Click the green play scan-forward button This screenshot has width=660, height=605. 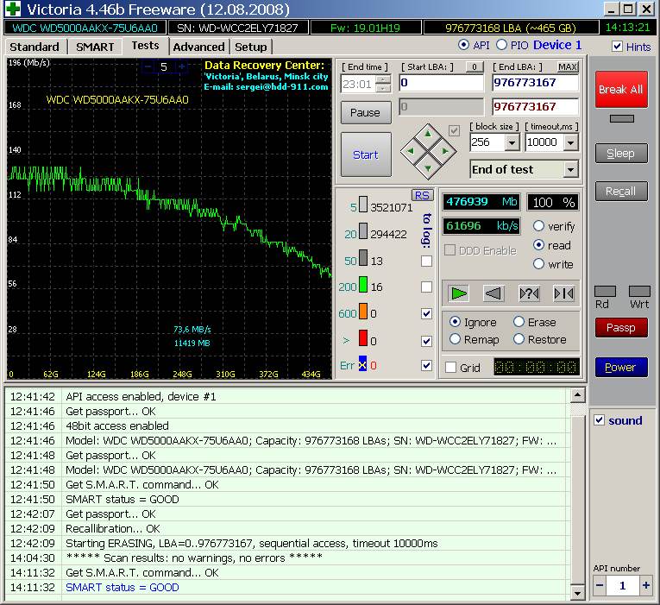click(458, 293)
